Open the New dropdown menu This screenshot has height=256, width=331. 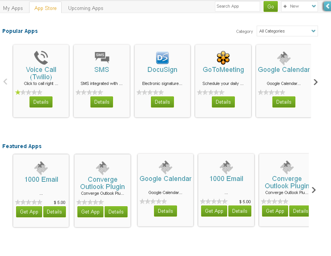(x=300, y=7)
